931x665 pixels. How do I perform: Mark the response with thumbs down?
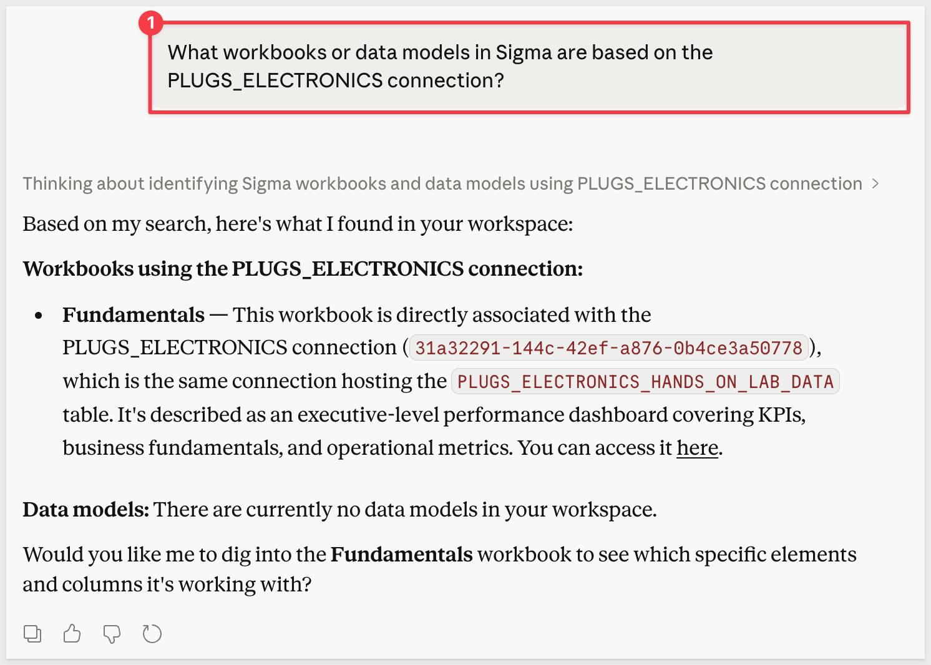point(112,634)
